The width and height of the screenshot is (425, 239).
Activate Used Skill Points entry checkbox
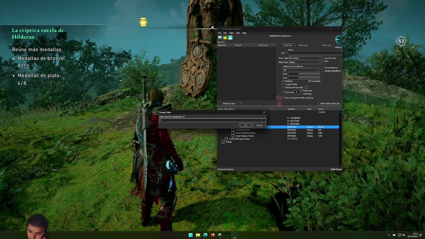coord(233,130)
